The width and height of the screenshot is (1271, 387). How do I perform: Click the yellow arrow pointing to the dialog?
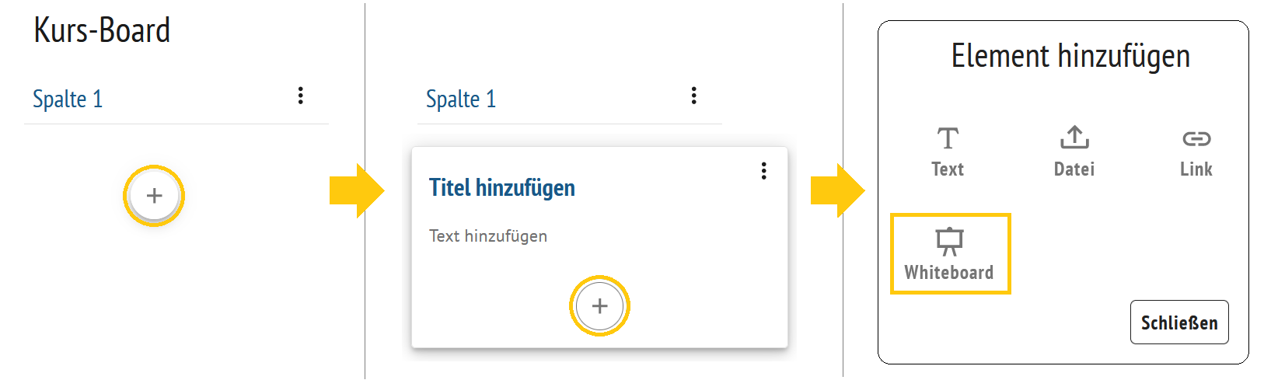click(x=836, y=190)
